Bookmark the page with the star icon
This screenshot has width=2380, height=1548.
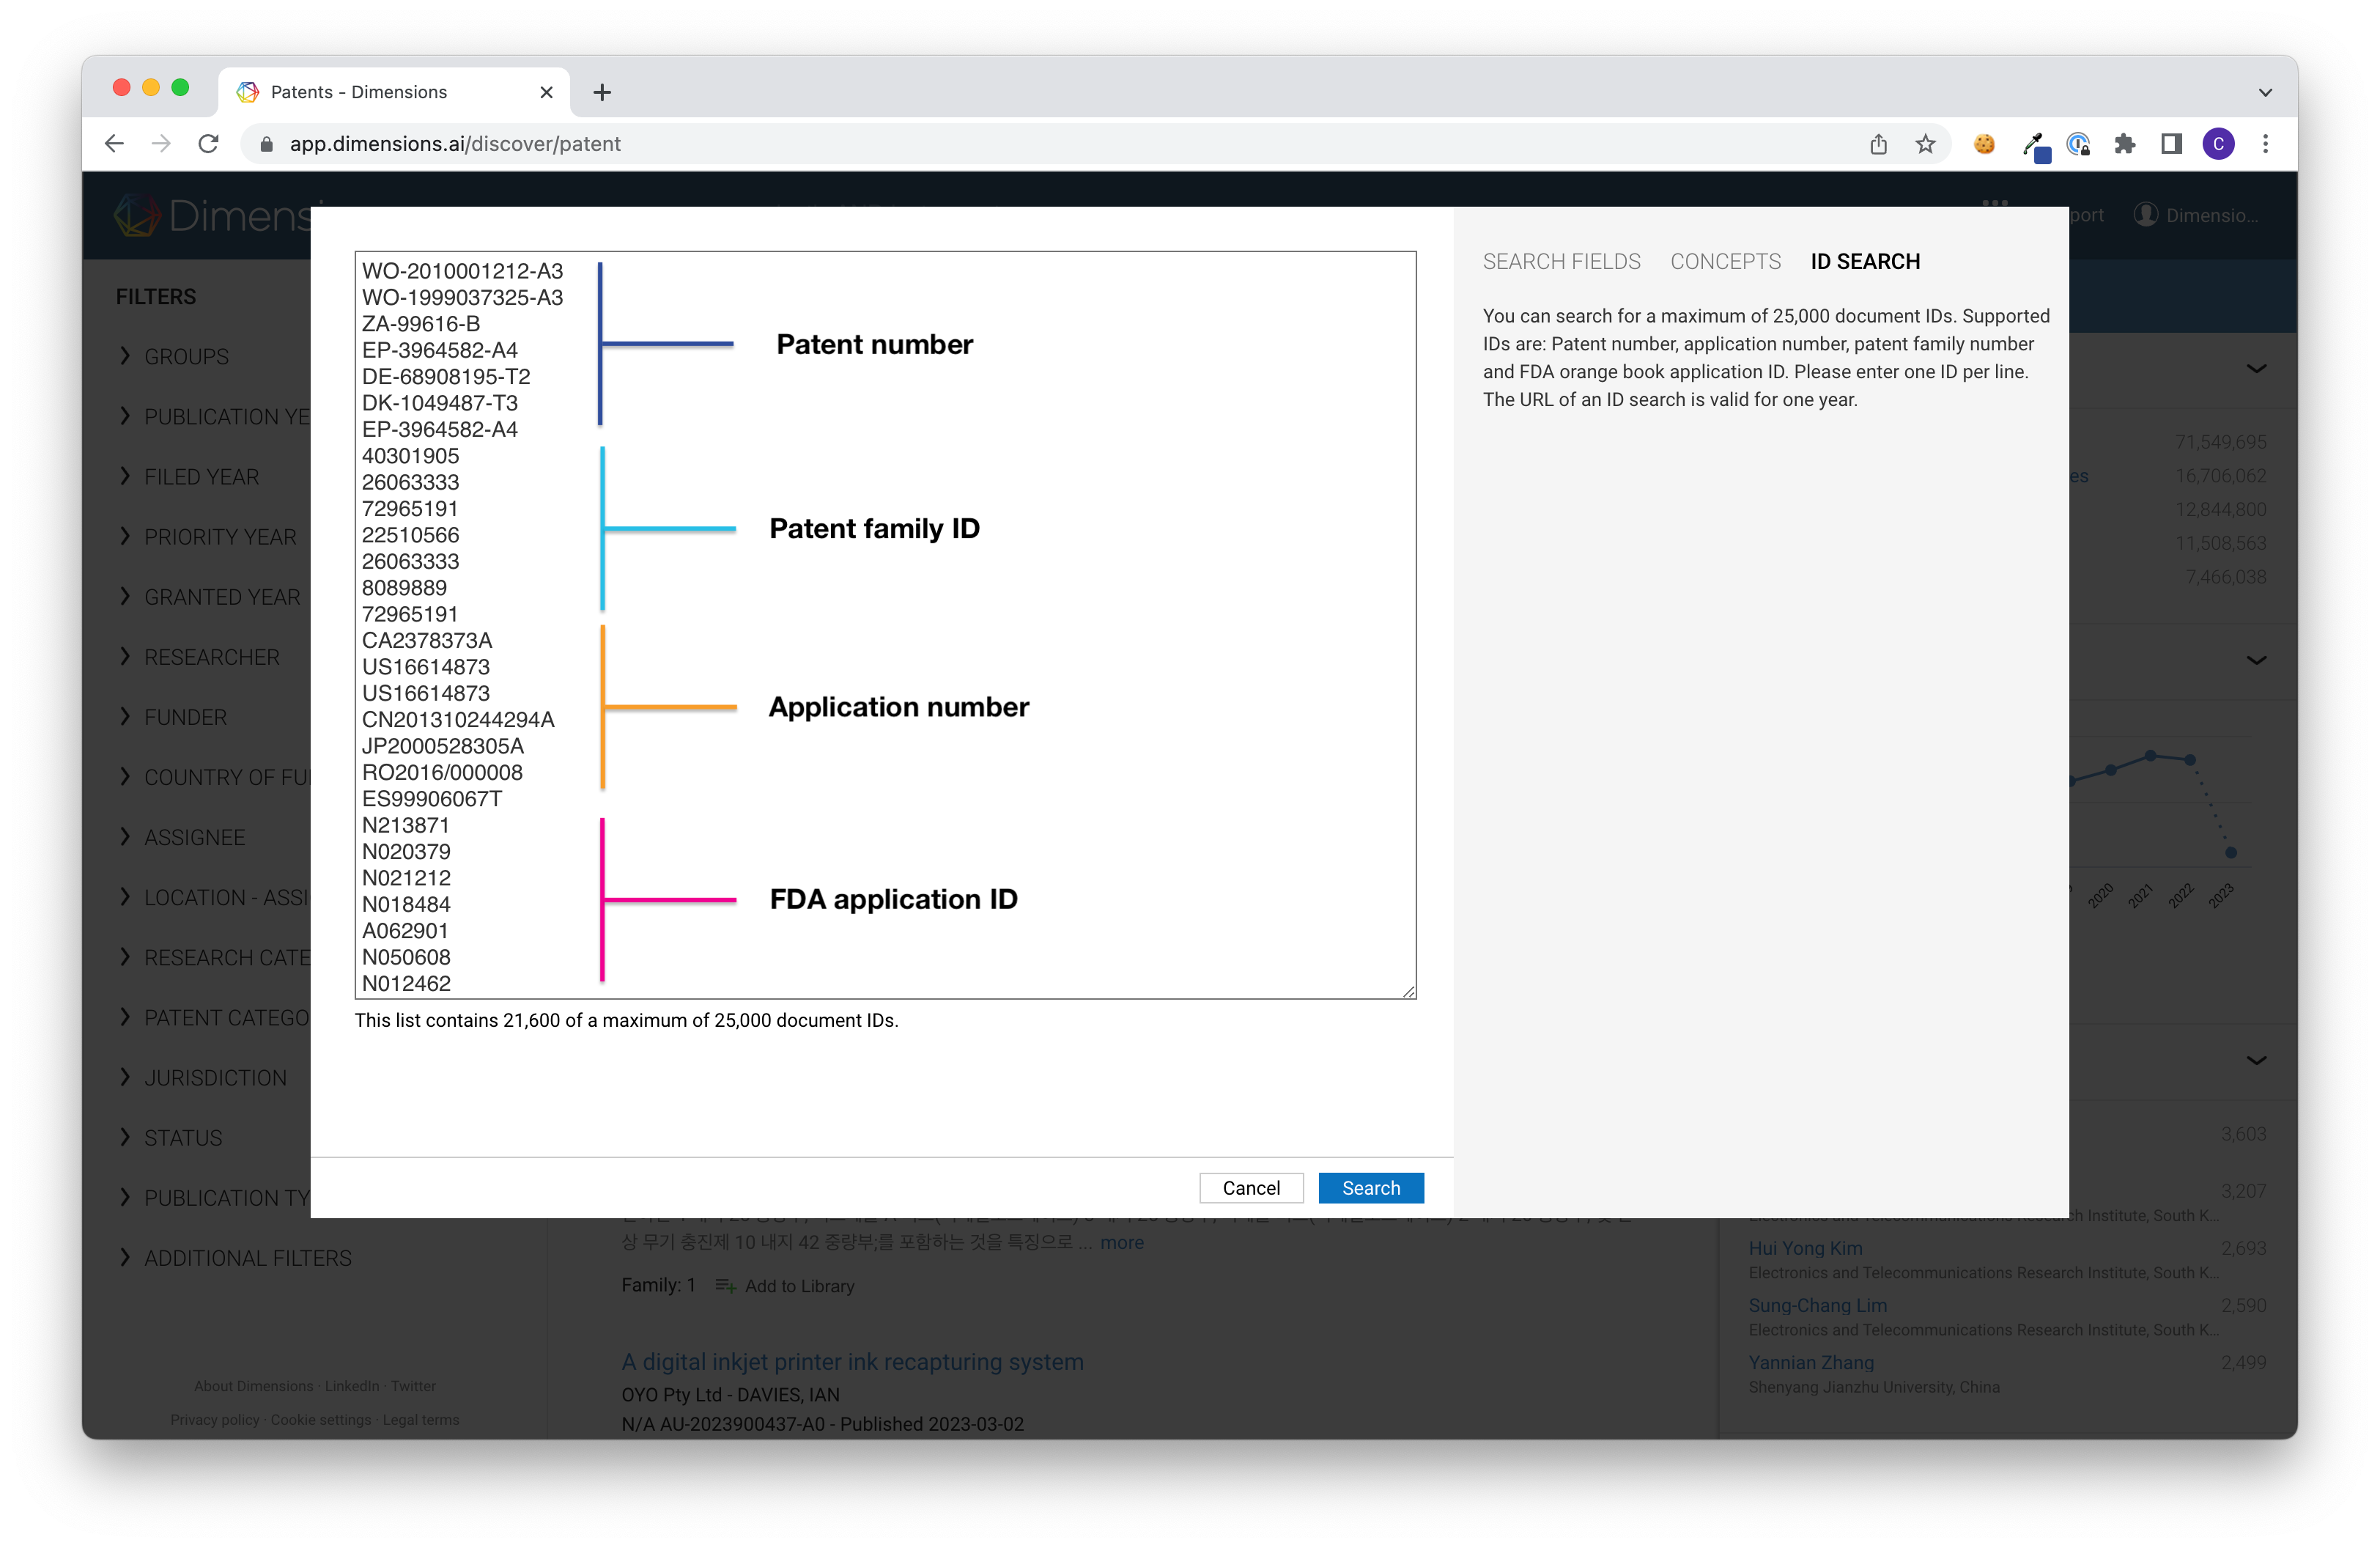click(x=1925, y=144)
